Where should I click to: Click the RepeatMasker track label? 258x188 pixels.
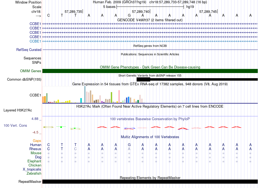30,181
